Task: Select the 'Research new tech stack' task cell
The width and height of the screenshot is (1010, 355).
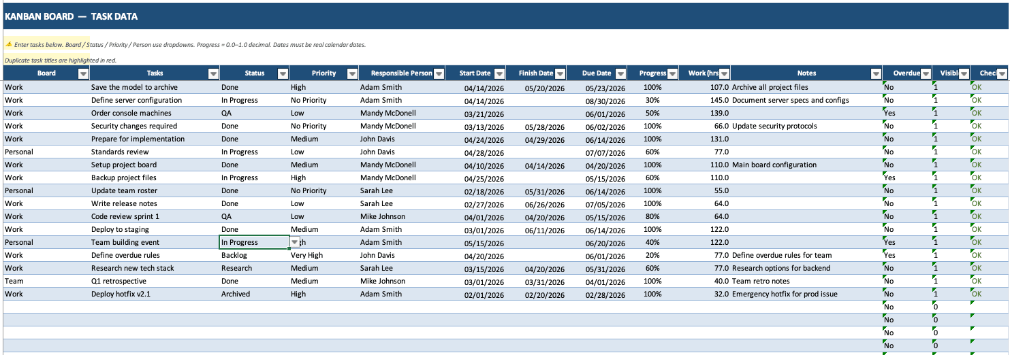Action: pos(155,268)
